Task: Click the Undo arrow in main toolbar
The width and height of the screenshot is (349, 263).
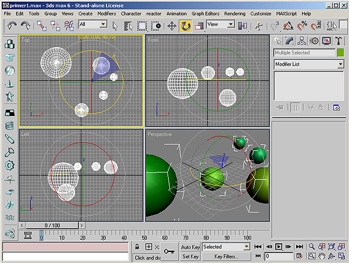Action: coord(12,26)
